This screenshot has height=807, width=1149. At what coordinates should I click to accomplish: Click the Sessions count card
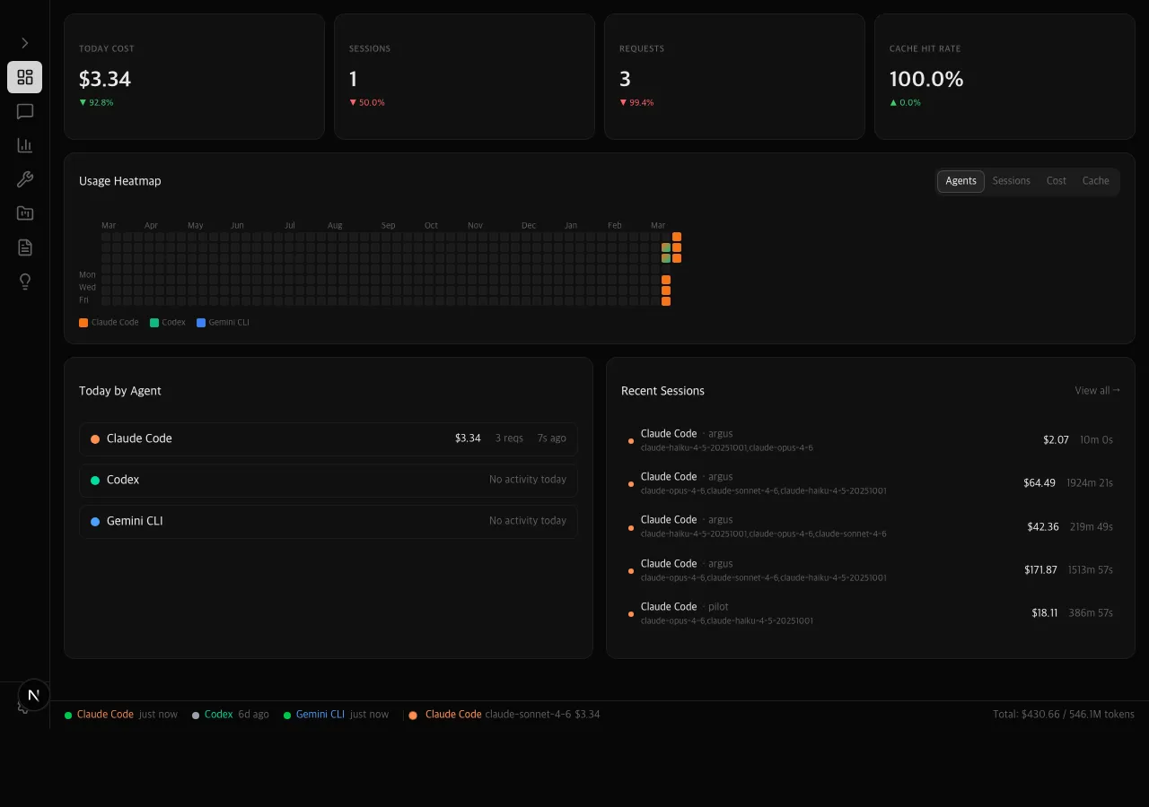point(464,76)
